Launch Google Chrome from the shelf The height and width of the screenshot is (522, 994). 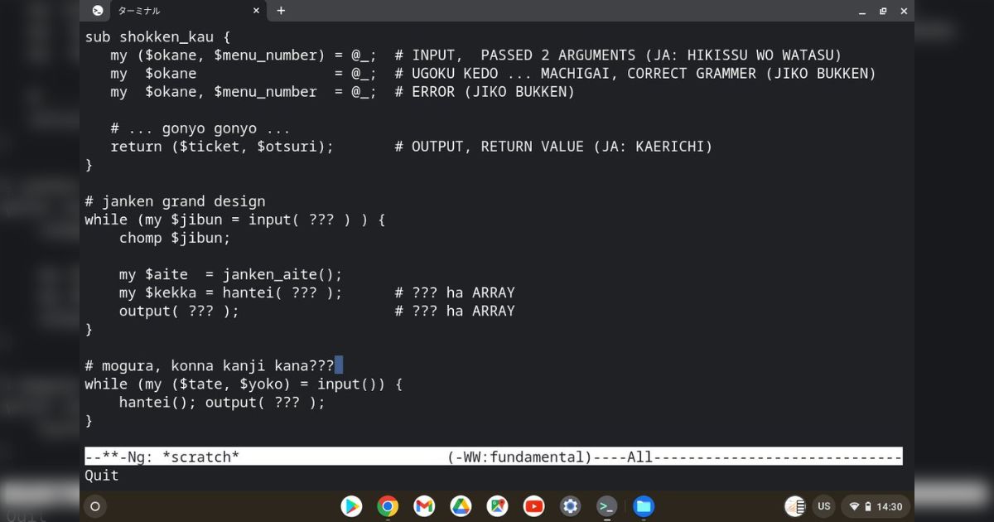pos(388,505)
